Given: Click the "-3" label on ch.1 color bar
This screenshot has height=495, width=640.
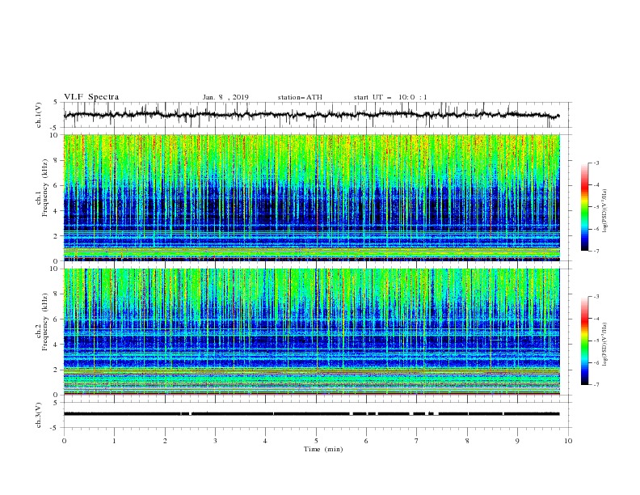Looking at the screenshot, I should click(596, 163).
